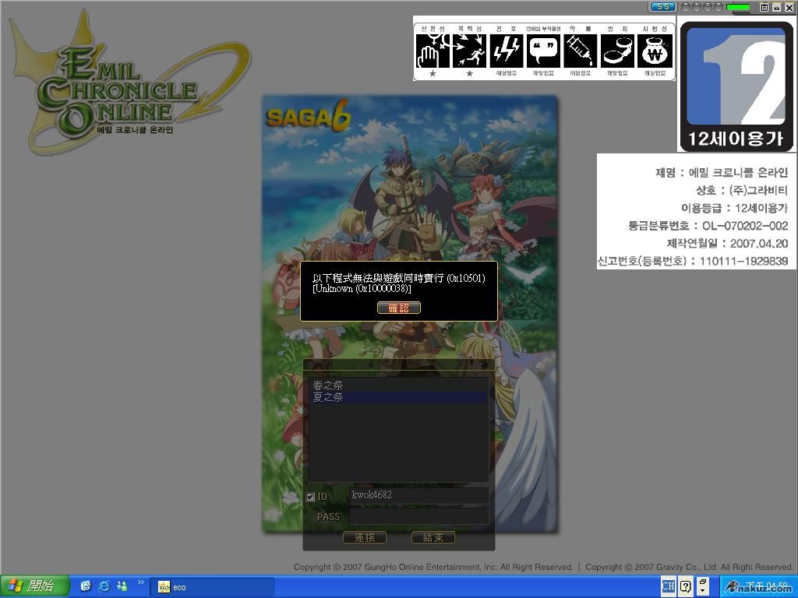The height and width of the screenshot is (598, 798).
Task: Open the language bar help icon
Action: tap(686, 586)
